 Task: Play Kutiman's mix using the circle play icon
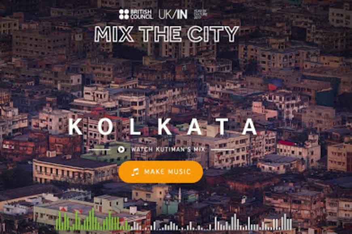coord(121,149)
